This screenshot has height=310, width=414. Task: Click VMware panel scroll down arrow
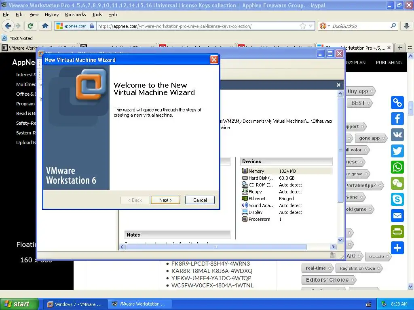pyautogui.click(x=340, y=240)
